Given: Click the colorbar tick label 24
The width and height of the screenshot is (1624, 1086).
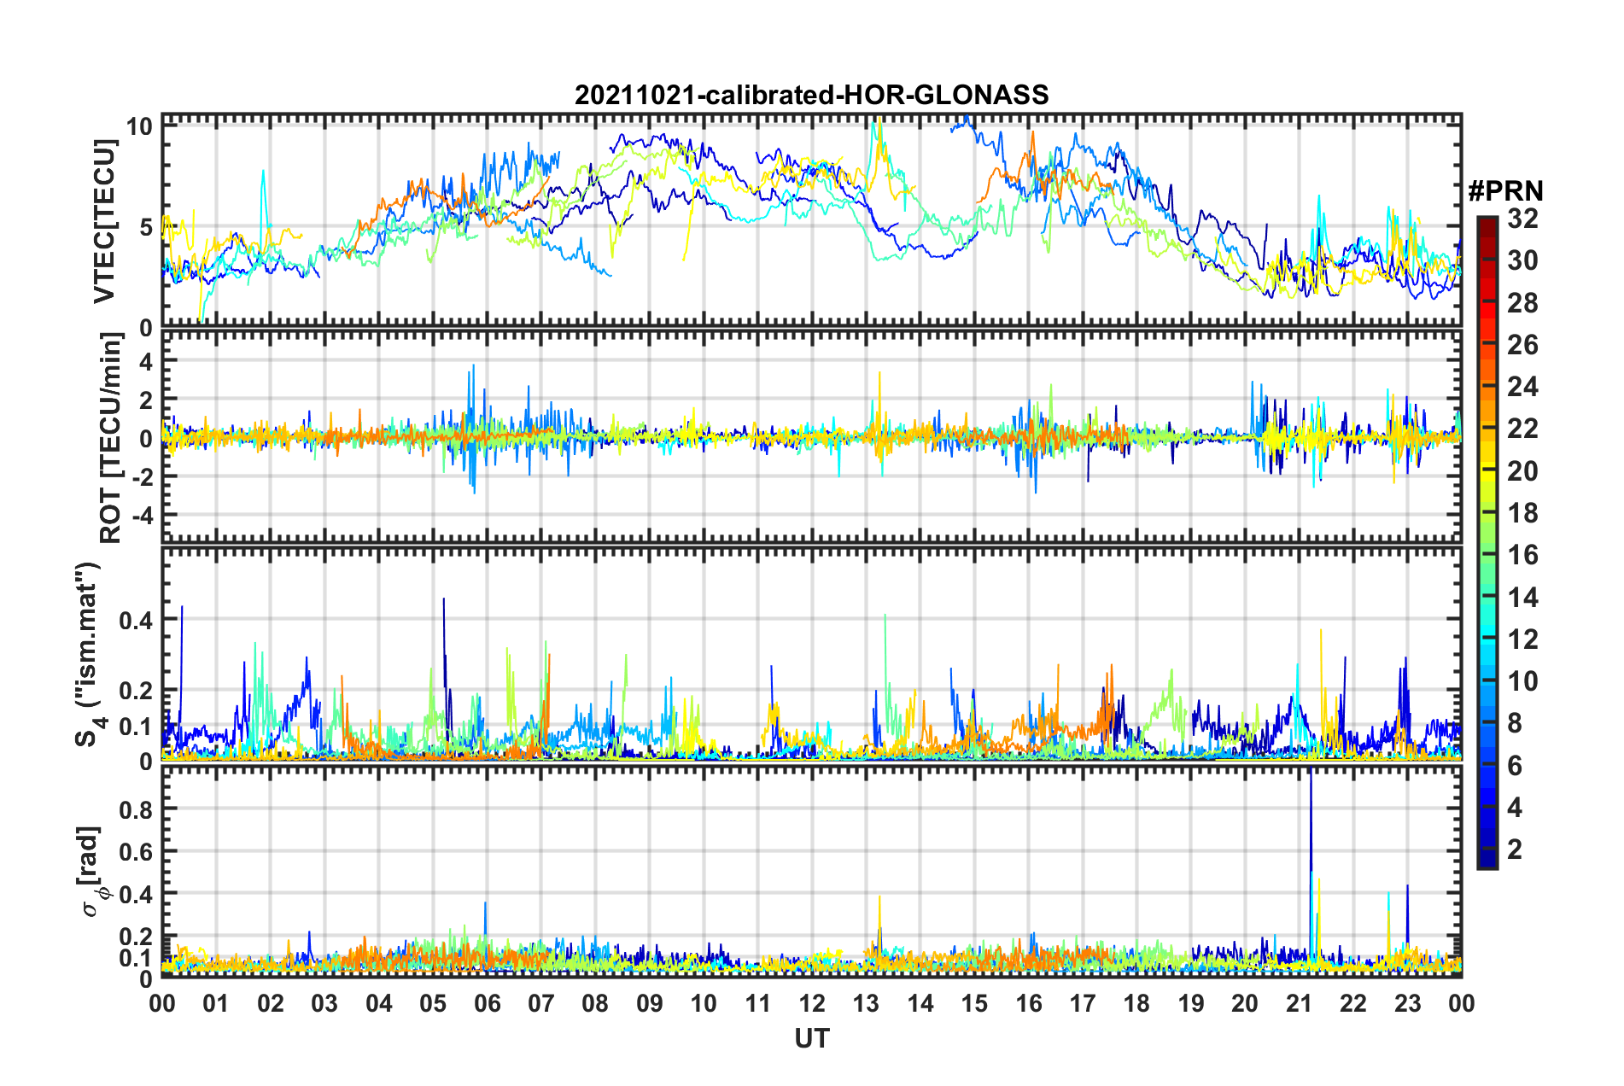Looking at the screenshot, I should (1522, 388).
